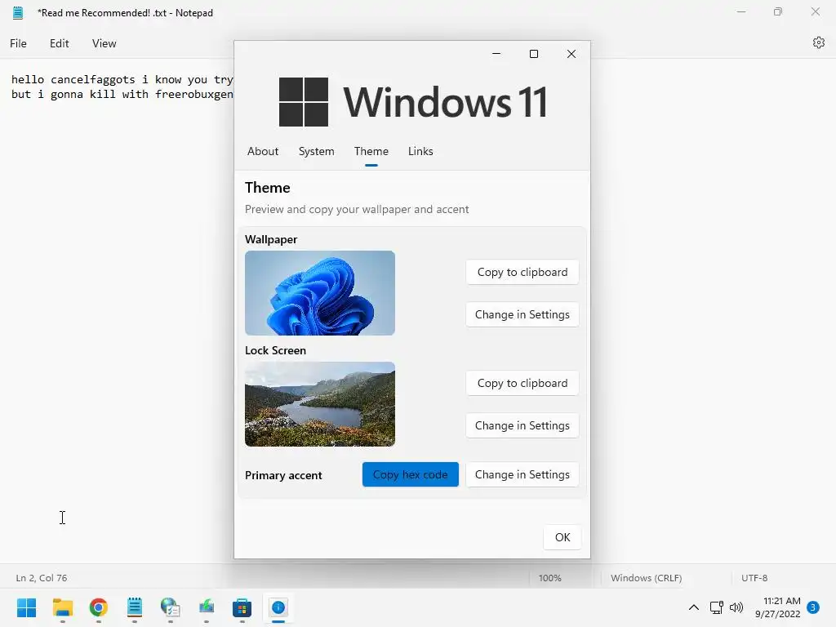Click the Windows Start button on taskbar

(26, 607)
